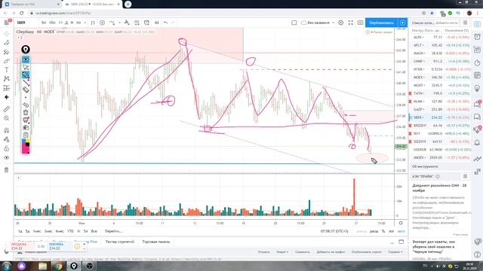483x271 pixels.
Task: Maximize the bottom panel with window icon
Action: pyautogui.click(x=401, y=242)
